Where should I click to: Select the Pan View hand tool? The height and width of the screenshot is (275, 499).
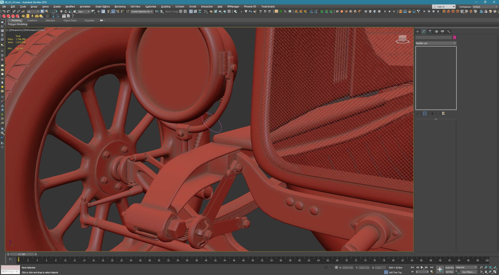[x=486, y=272]
